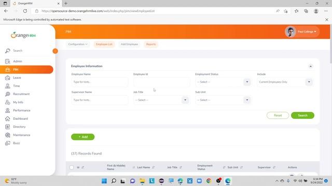332x186 pixels.
Task: Sort table by Last Name
Action: [154, 167]
